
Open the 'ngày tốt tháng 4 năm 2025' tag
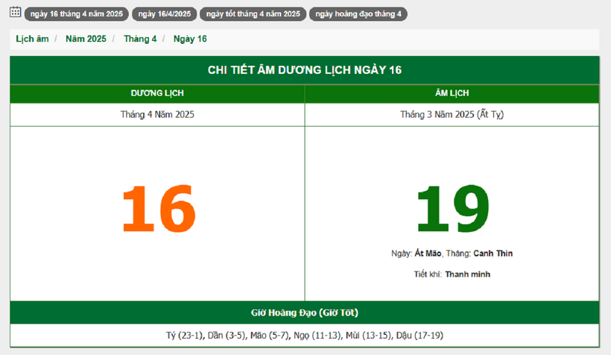(x=253, y=14)
